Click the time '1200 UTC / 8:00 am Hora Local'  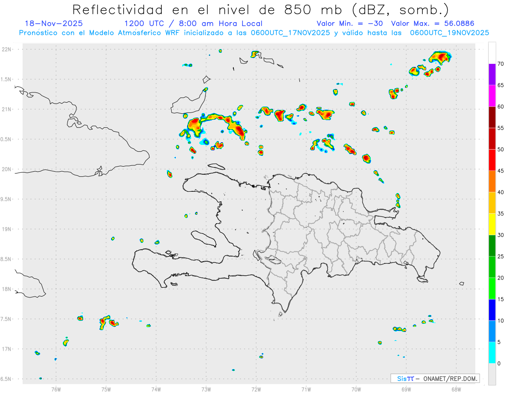[193, 23]
